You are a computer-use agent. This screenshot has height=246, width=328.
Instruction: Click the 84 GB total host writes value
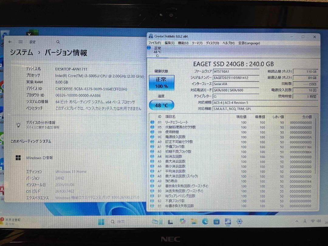tap(306, 78)
